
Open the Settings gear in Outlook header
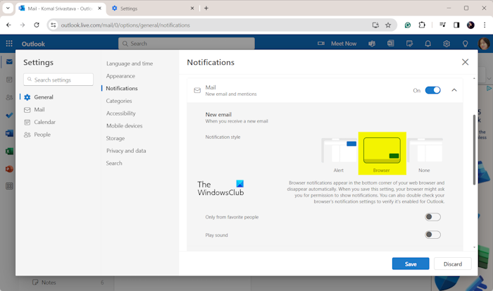447,44
